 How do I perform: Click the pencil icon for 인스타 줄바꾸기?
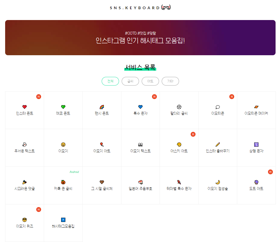click(218, 144)
